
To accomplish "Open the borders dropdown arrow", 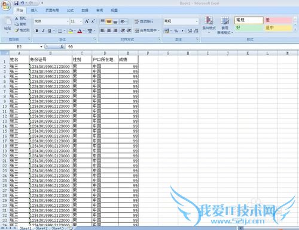I will [x=65, y=31].
